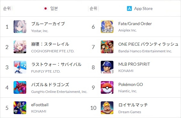Click the Japan flag icon

click(46, 8)
